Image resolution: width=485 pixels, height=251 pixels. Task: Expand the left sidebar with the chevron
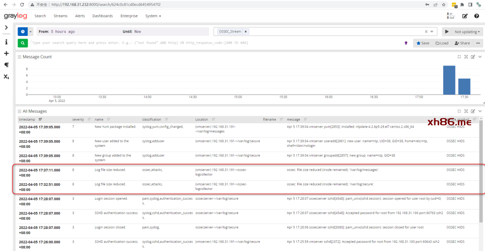click(6, 27)
